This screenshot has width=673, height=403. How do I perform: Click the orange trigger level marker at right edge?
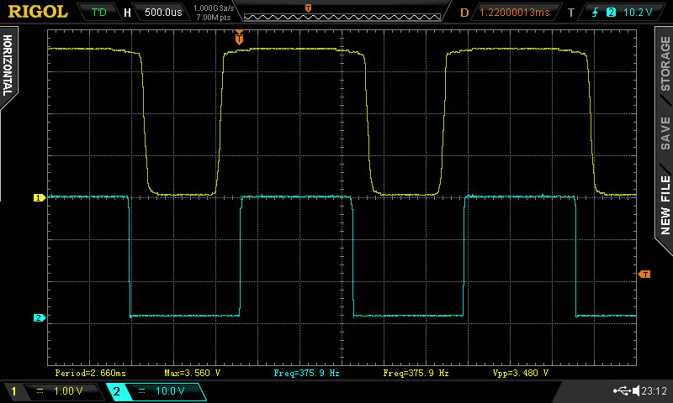point(644,274)
